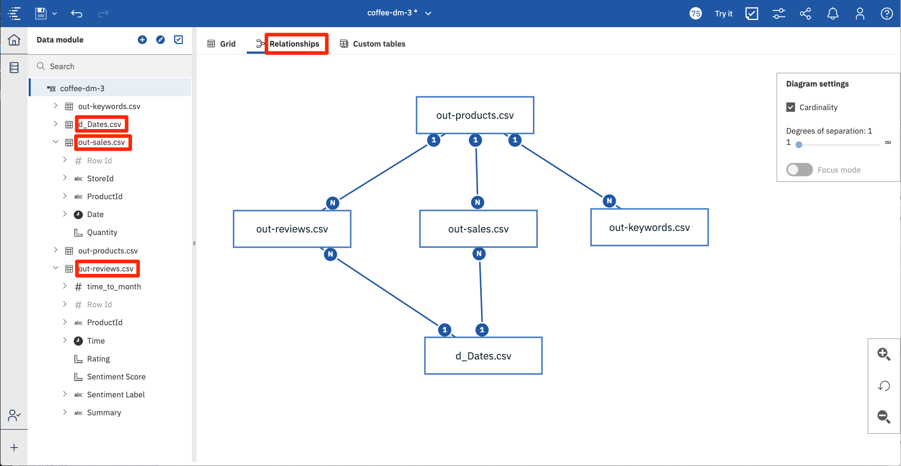Select the d_Dates.csv diagram node
The height and width of the screenshot is (466, 901).
483,356
